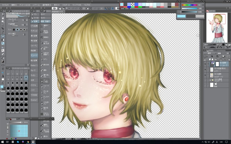The image size is (231, 144).
Task: Select the active Pen tool in the toolbox
Action: click(3, 36)
